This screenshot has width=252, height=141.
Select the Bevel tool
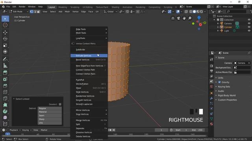coord(5,85)
